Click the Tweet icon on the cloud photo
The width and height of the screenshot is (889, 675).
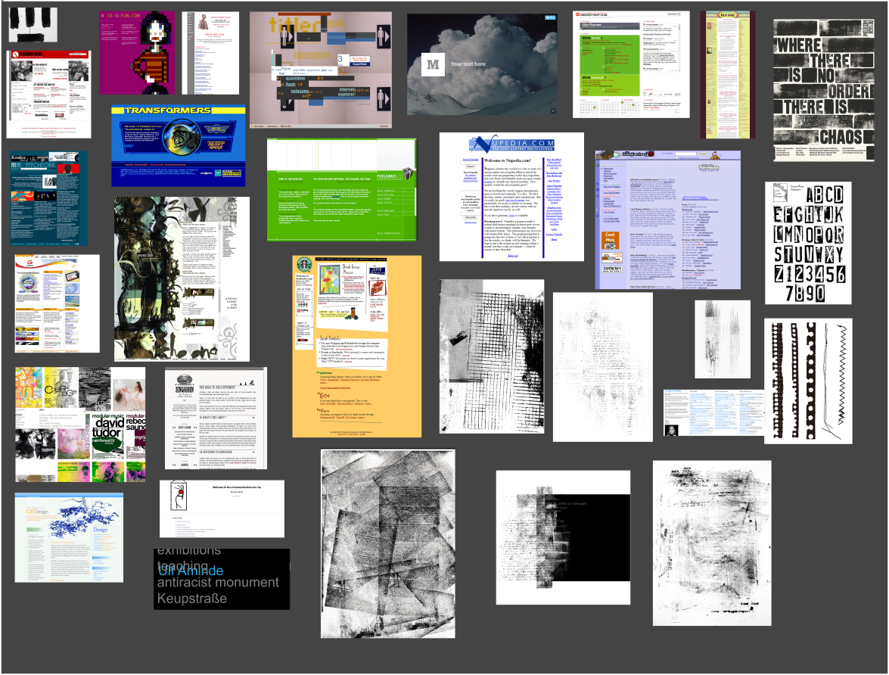click(x=550, y=17)
